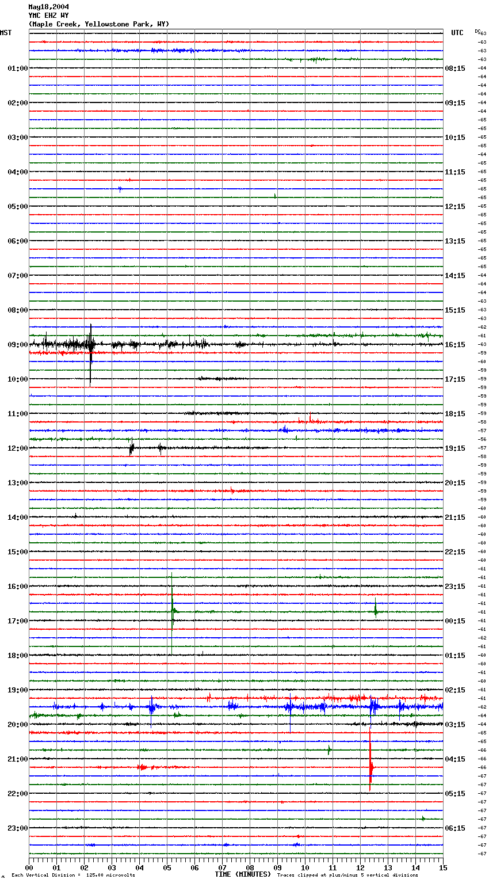
Task: Click the 10 minute axis tick label
Action: pos(305,867)
